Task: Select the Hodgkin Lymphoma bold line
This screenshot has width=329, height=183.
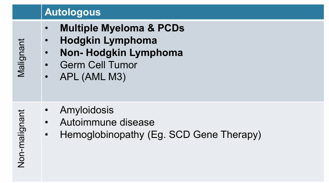Action: [108, 41]
